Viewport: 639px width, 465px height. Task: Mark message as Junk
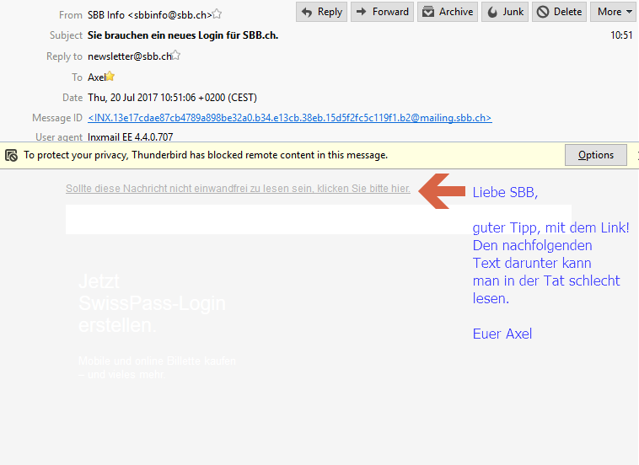505,12
